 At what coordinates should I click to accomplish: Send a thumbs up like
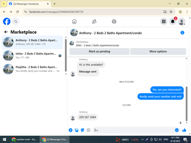184,130
